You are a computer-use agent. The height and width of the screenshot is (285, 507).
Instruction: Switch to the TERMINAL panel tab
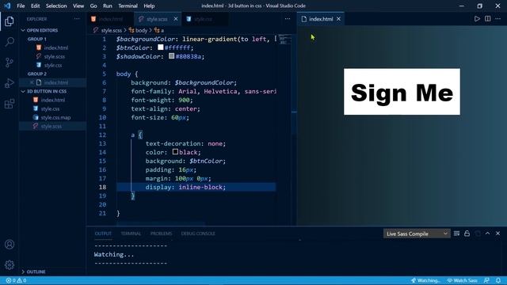click(131, 234)
